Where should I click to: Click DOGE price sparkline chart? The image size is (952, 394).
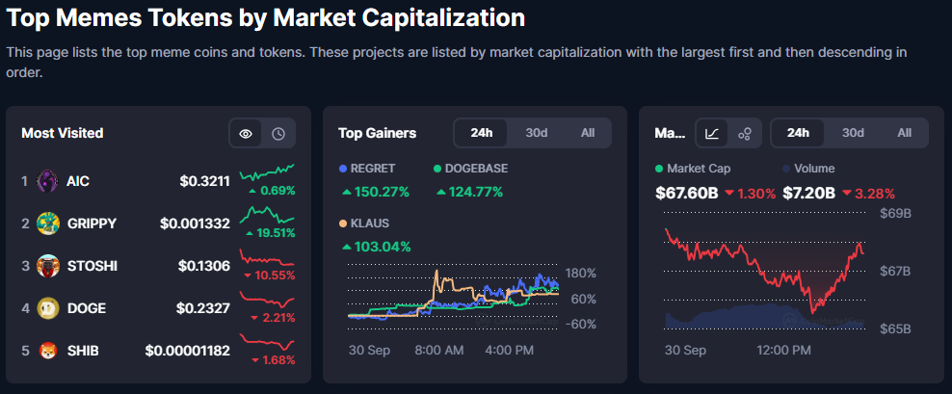[x=266, y=300]
